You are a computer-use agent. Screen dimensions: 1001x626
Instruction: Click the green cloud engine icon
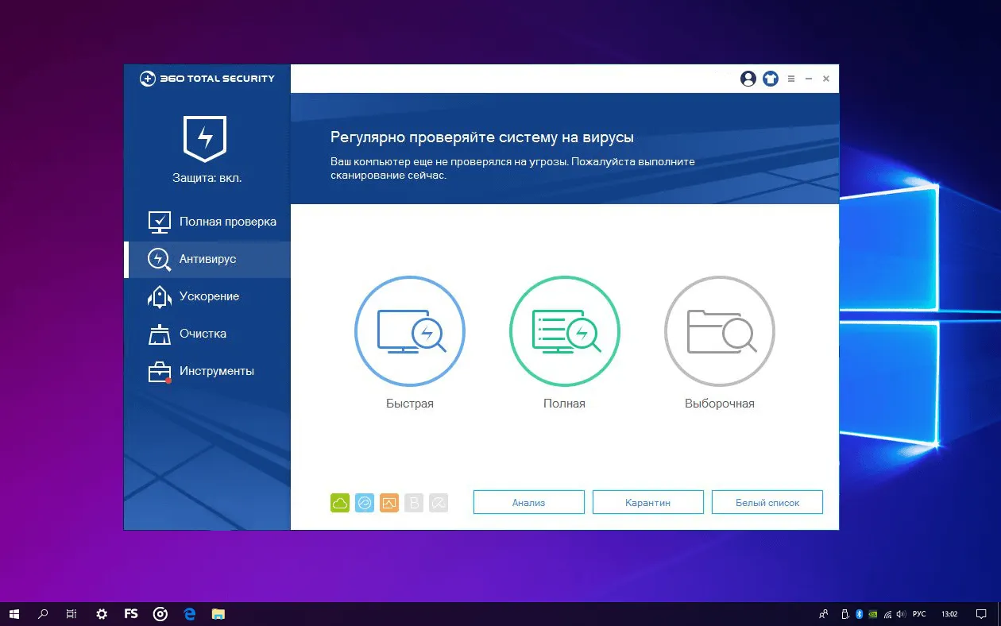pos(340,502)
